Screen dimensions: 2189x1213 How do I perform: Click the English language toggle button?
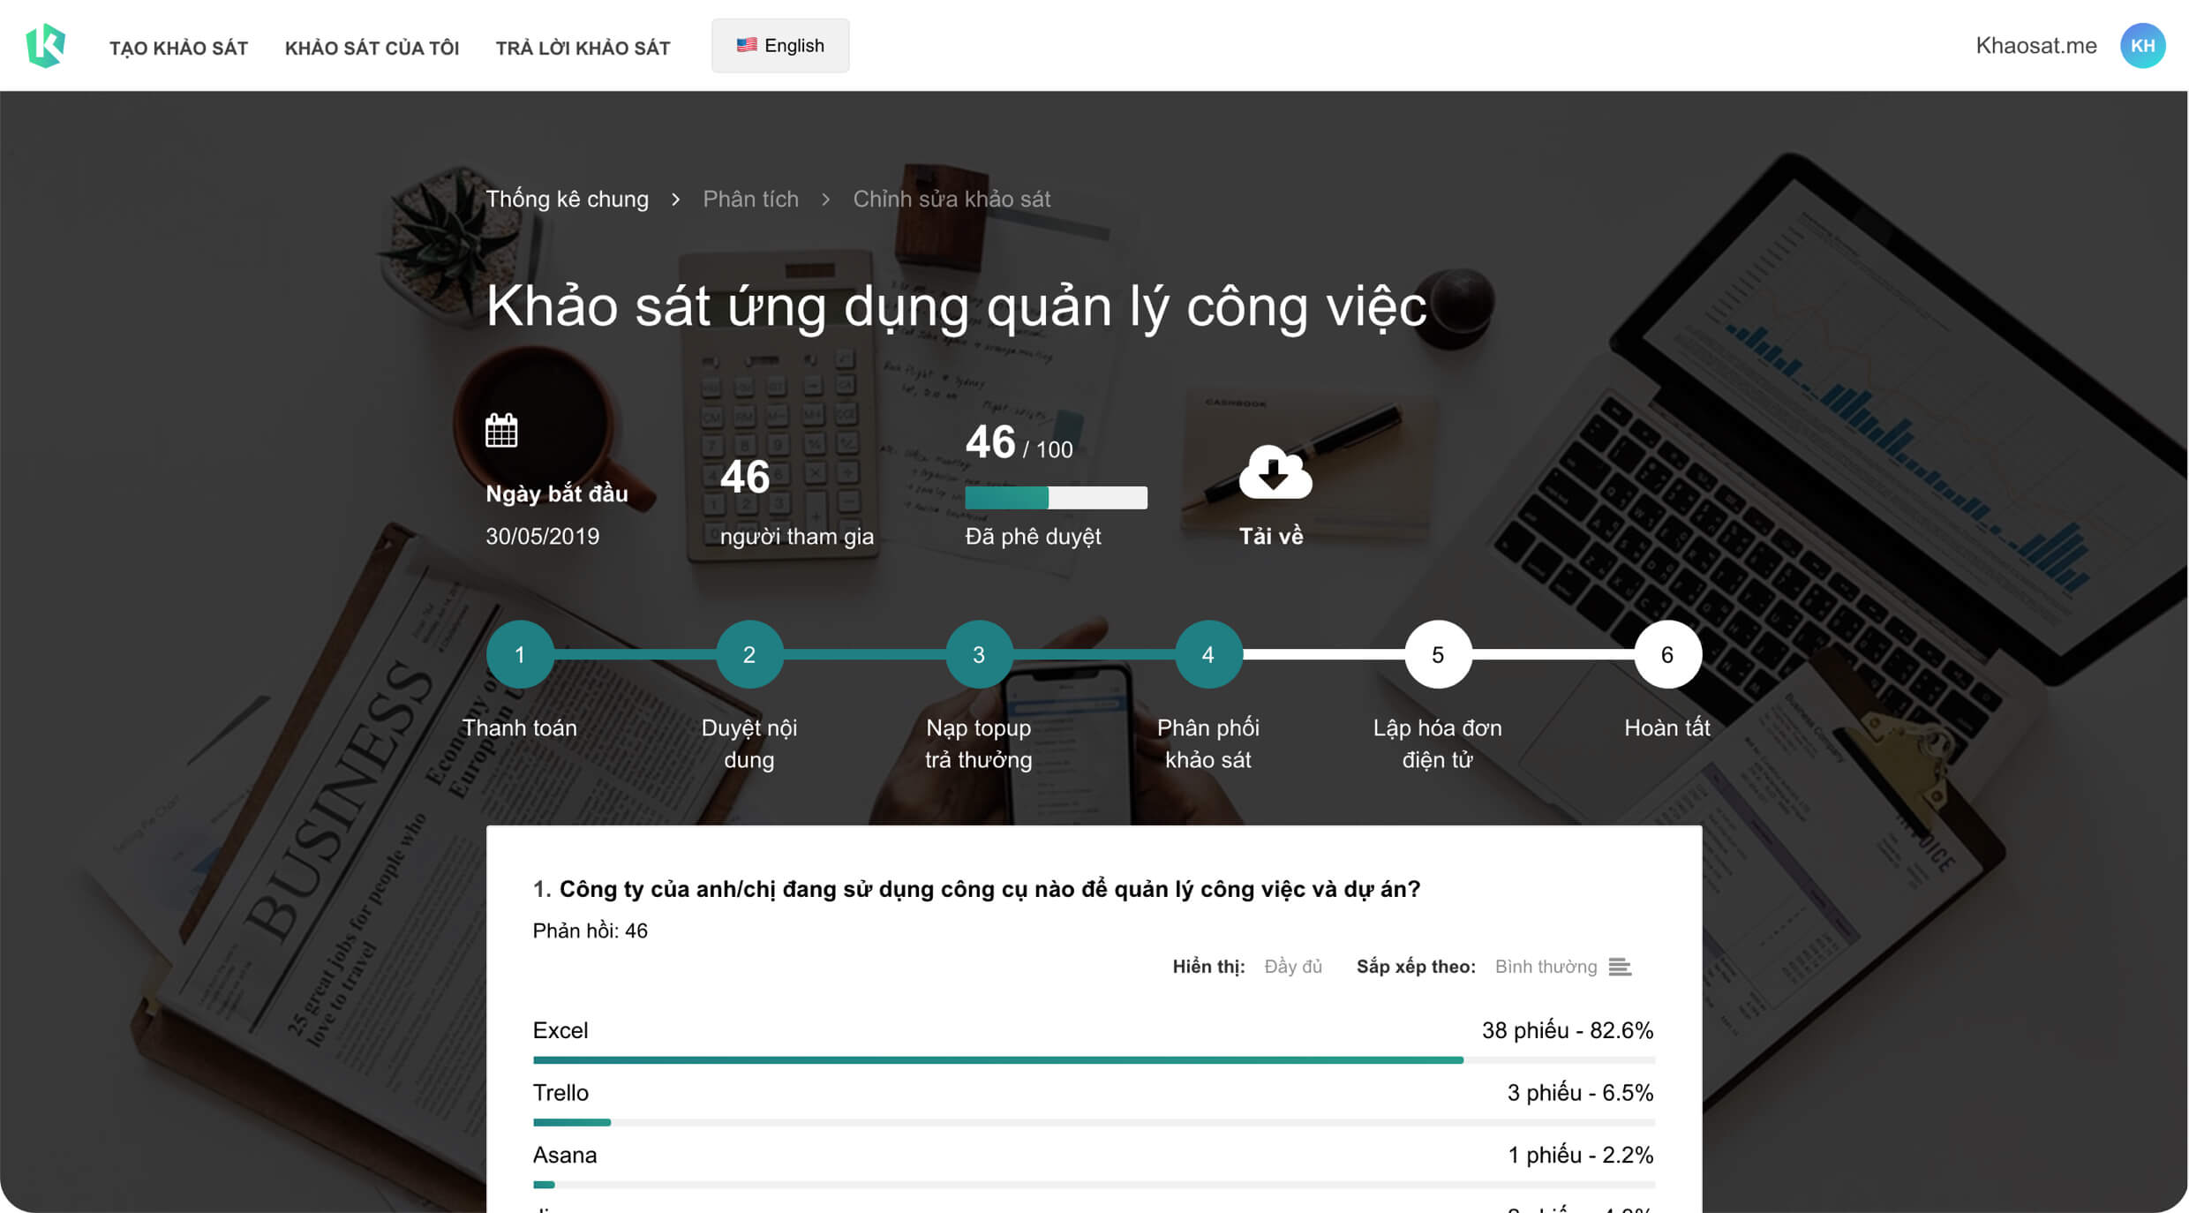coord(778,45)
